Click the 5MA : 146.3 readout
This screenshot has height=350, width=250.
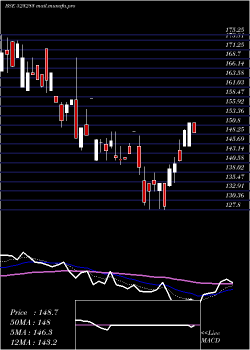pyautogui.click(x=31, y=332)
